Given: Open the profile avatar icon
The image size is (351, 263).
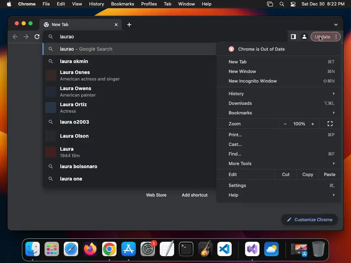Looking at the screenshot, I should 304,37.
